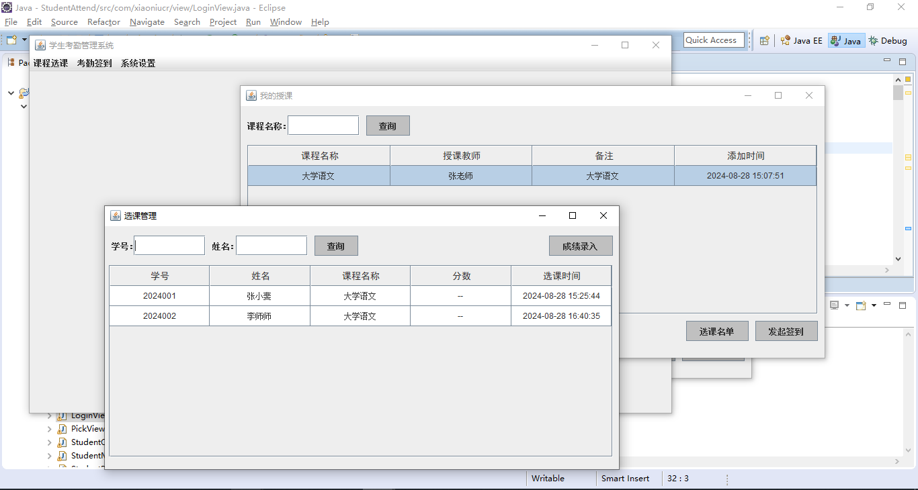Open the File menu

click(x=11, y=21)
